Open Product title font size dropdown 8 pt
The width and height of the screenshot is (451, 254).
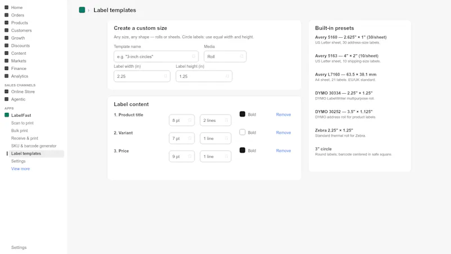pyautogui.click(x=182, y=120)
